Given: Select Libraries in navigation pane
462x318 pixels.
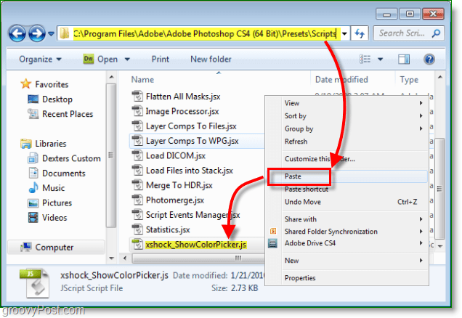Looking at the screenshot, I should (x=44, y=144).
